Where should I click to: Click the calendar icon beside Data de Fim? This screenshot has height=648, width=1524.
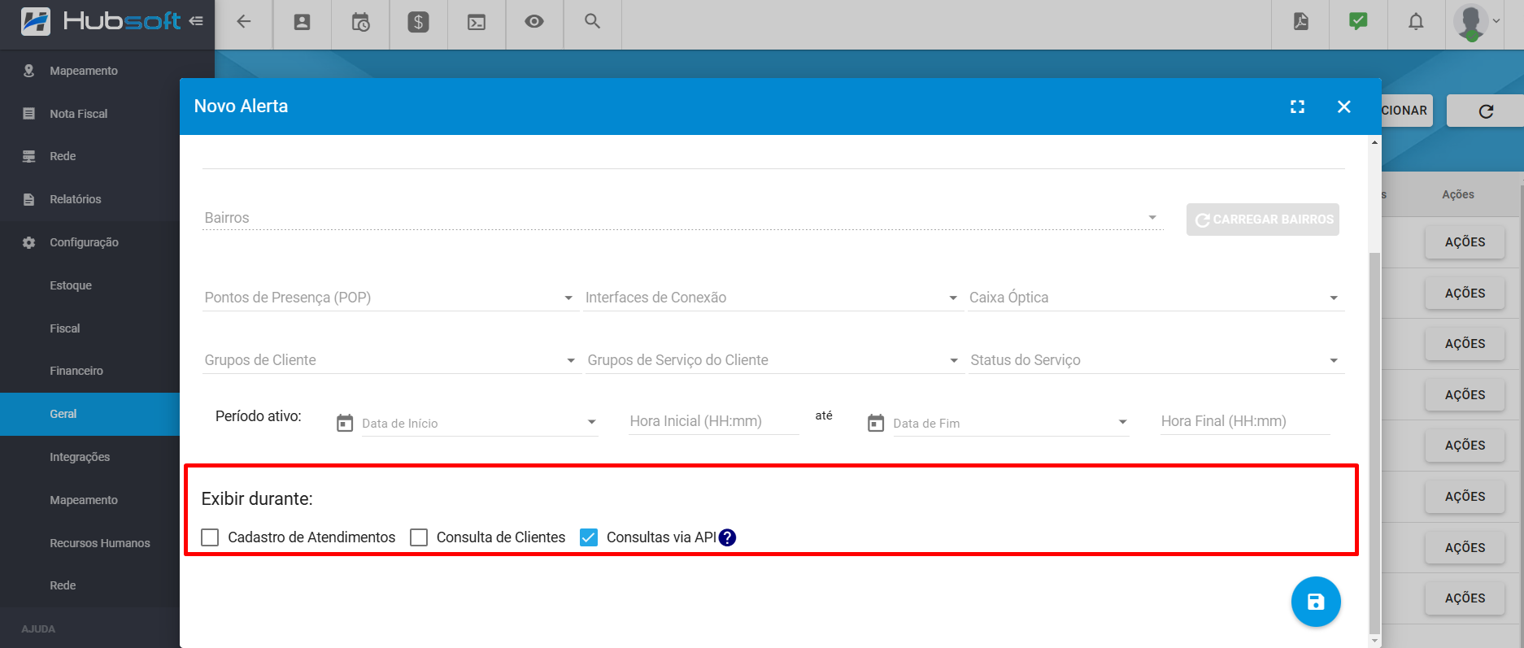click(876, 423)
